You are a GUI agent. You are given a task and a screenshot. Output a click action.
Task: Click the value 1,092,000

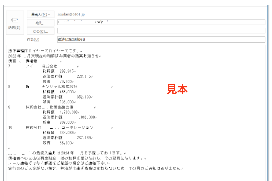[86, 117]
